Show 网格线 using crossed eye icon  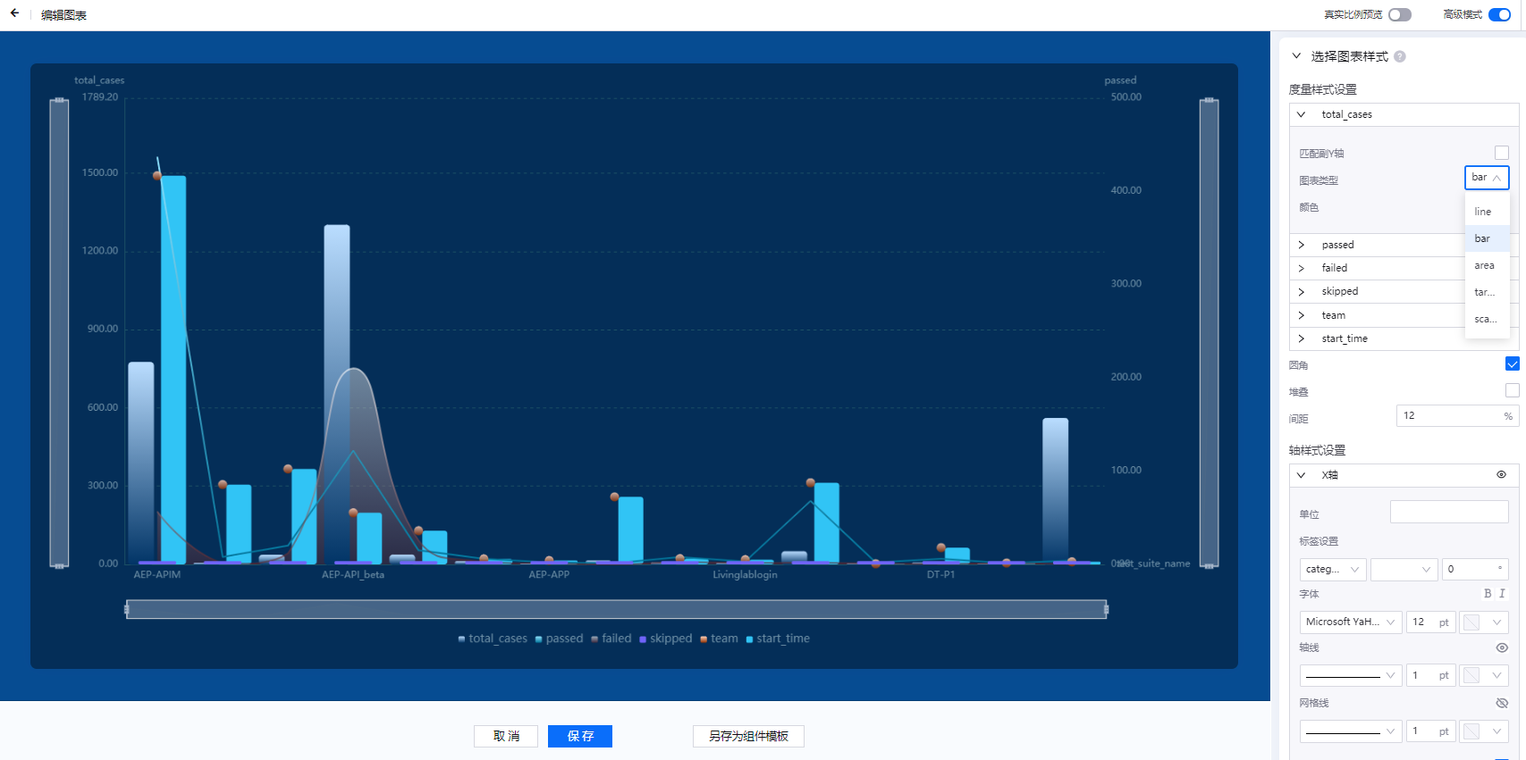pos(1502,703)
